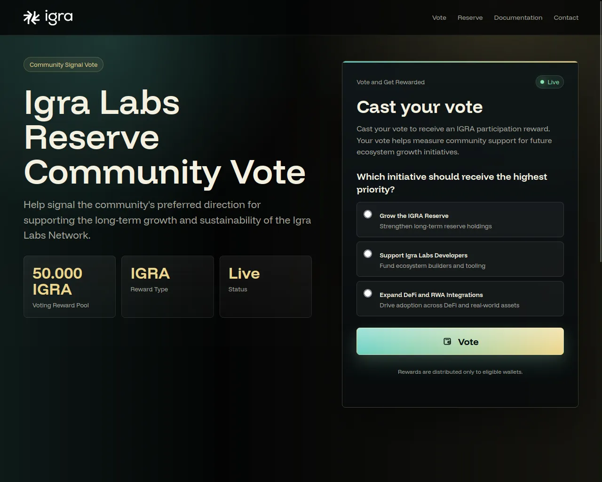
Task: Open the Contact page link
Action: point(566,17)
